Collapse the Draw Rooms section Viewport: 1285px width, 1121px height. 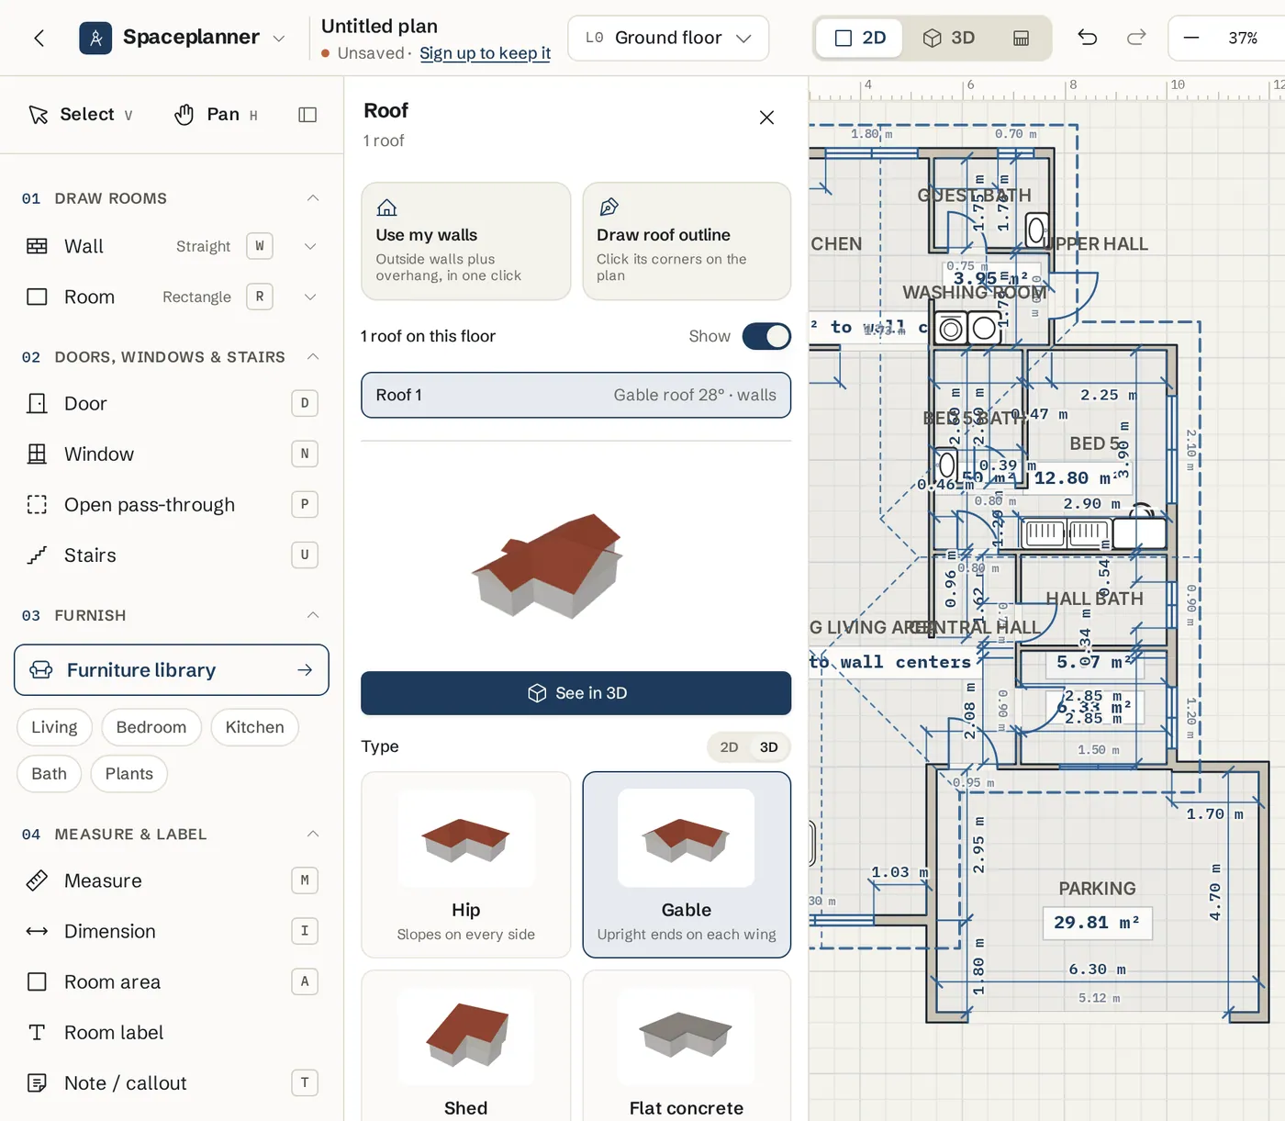tap(313, 198)
